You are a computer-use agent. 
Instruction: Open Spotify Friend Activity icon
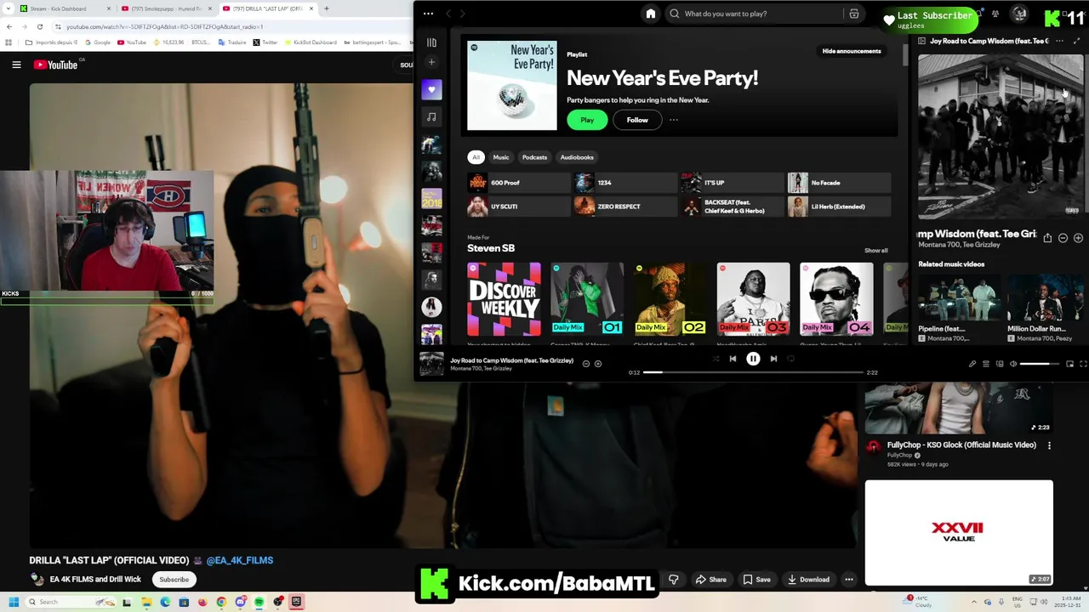995,14
